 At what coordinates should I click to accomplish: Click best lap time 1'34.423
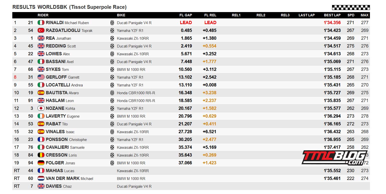coord(332,30)
